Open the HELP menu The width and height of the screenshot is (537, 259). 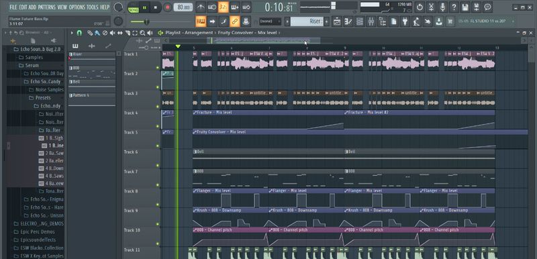[x=105, y=7]
